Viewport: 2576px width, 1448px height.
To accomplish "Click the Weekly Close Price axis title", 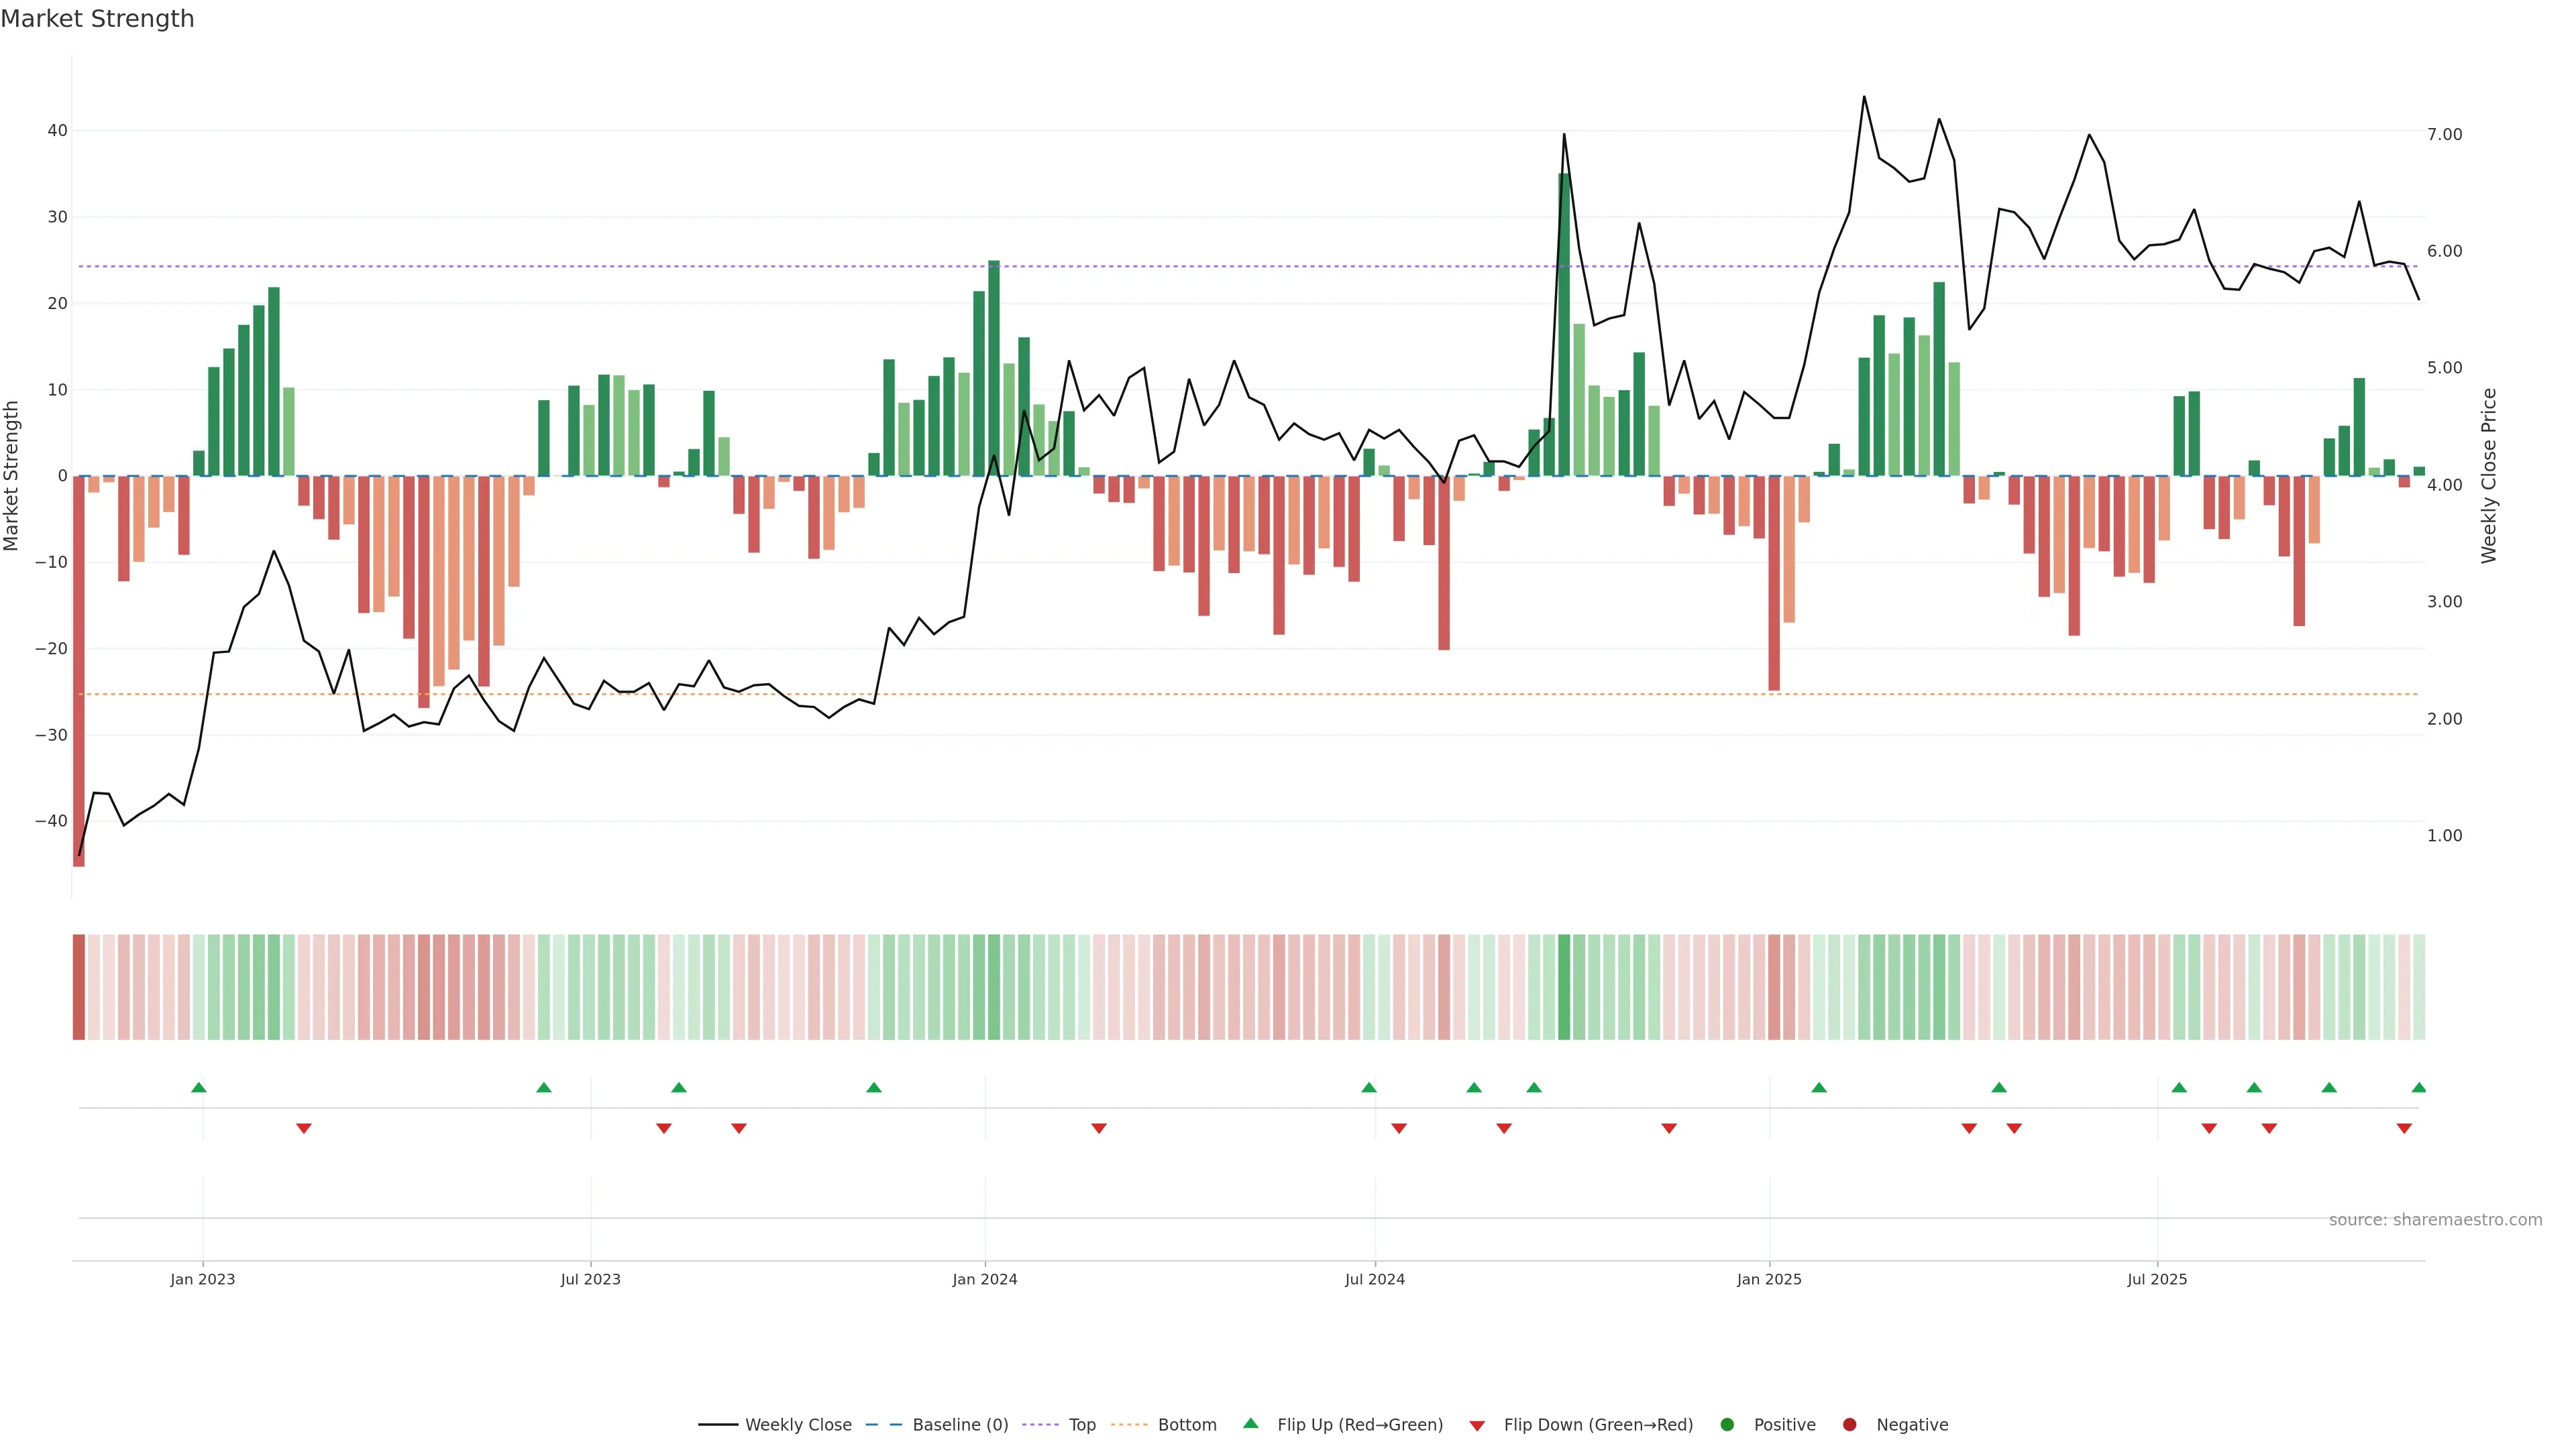I will click(x=2489, y=476).
